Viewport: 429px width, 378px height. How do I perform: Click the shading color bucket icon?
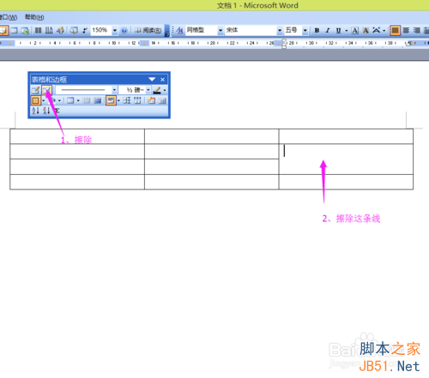coord(53,100)
